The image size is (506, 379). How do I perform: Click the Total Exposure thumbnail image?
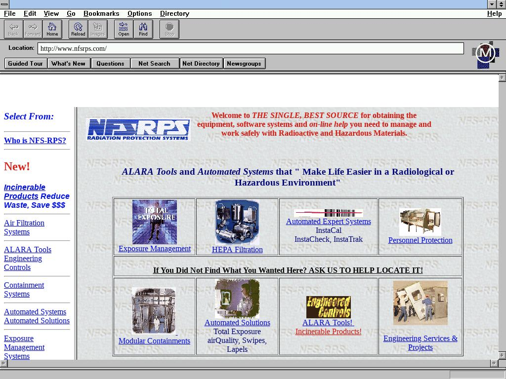[x=154, y=222]
